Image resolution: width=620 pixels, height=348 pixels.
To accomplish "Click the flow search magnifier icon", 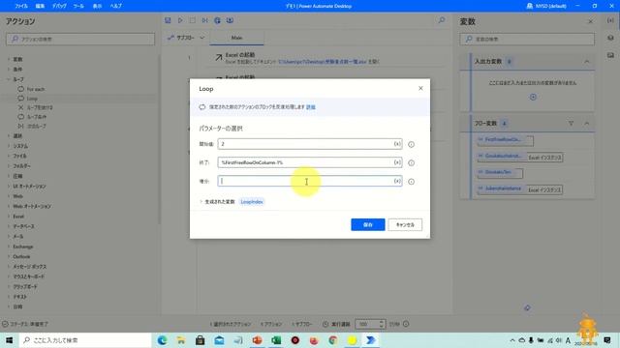I will click(x=442, y=20).
